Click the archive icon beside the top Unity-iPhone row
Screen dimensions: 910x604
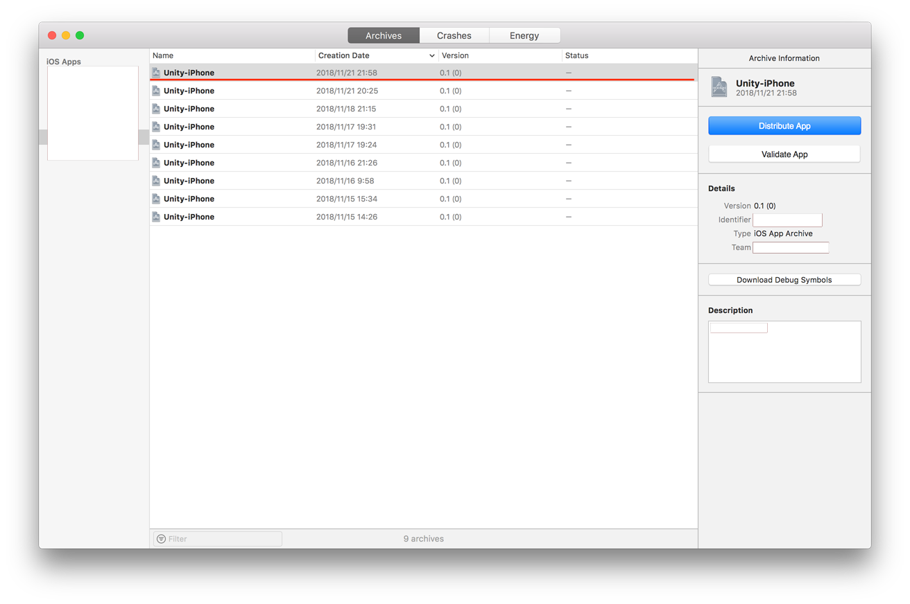tap(155, 72)
